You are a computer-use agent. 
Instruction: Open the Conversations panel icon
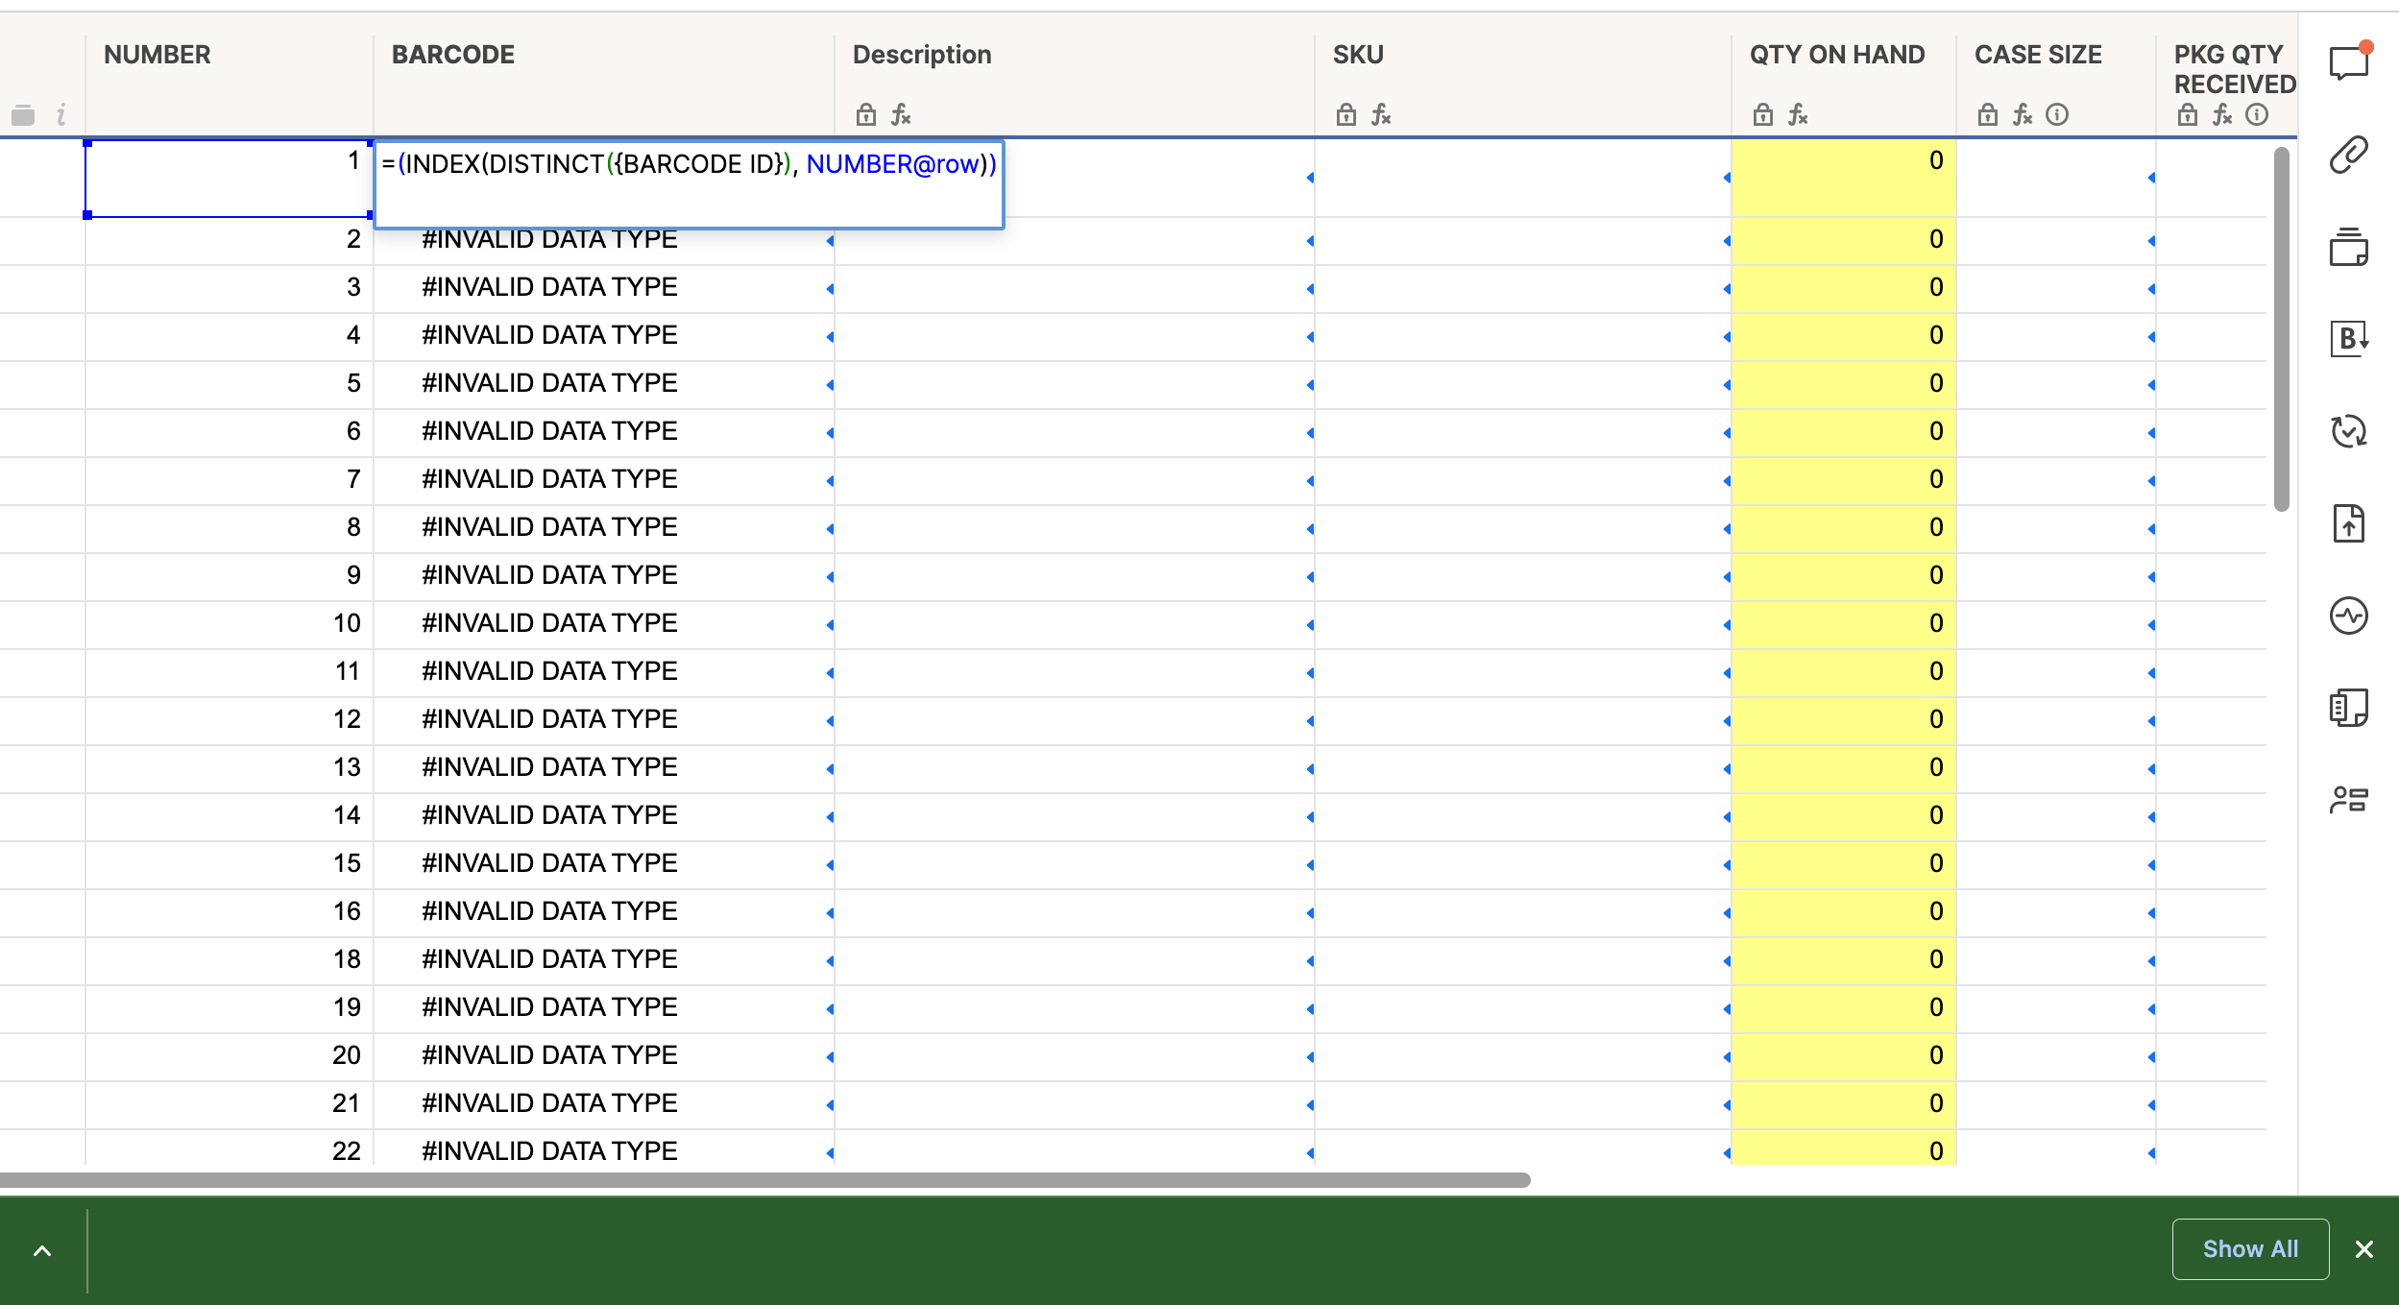pos(2349,63)
